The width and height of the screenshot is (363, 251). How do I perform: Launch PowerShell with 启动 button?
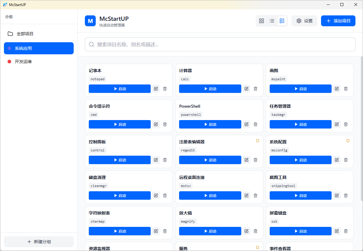210,124
